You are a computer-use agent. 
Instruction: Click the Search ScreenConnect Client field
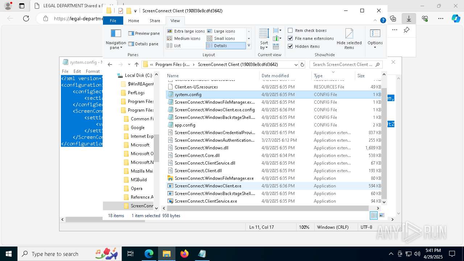[346, 65]
